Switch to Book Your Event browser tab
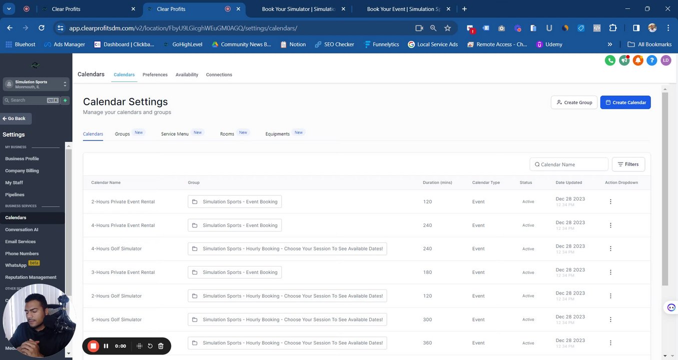 pyautogui.click(x=403, y=9)
